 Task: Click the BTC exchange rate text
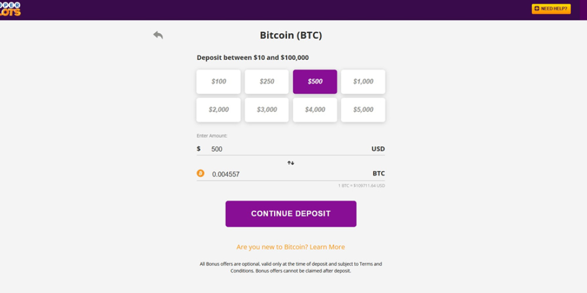tap(361, 186)
